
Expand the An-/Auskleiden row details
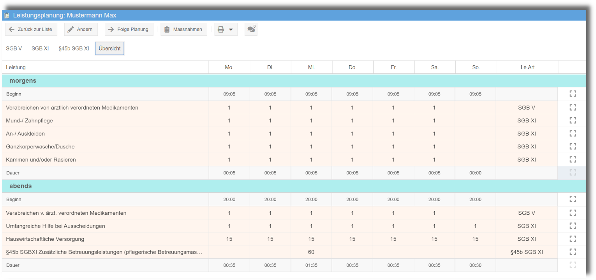coord(572,133)
